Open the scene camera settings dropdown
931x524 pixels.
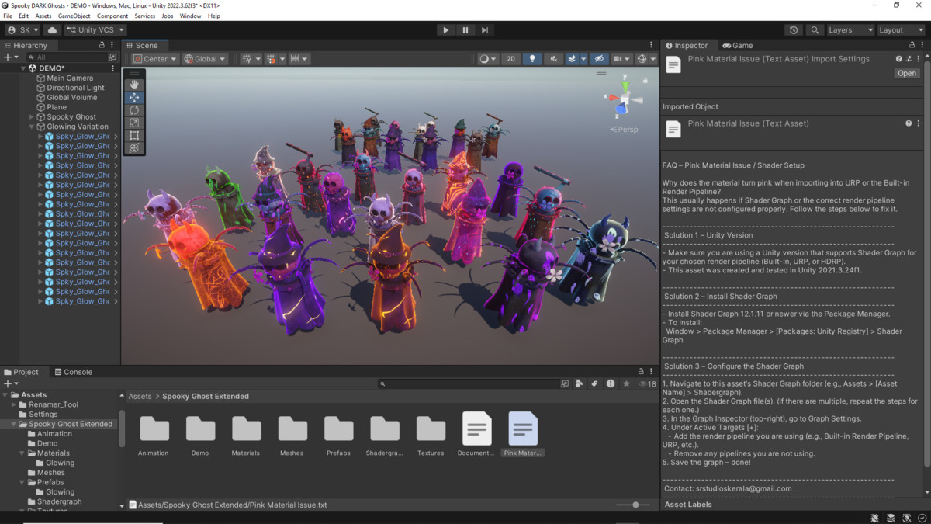pos(621,59)
